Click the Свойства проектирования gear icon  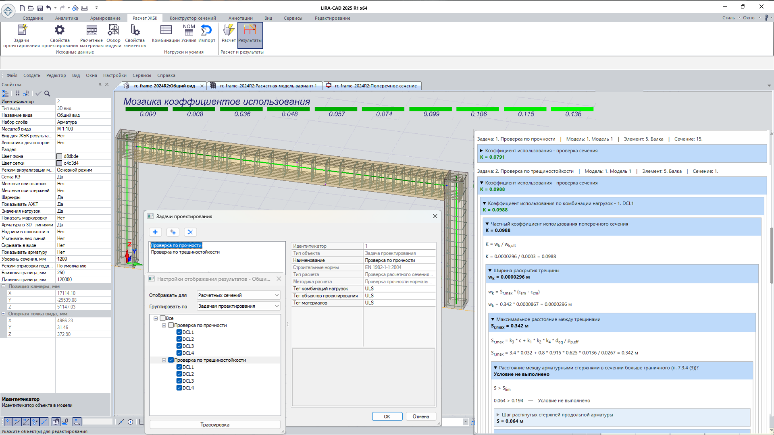(x=60, y=31)
